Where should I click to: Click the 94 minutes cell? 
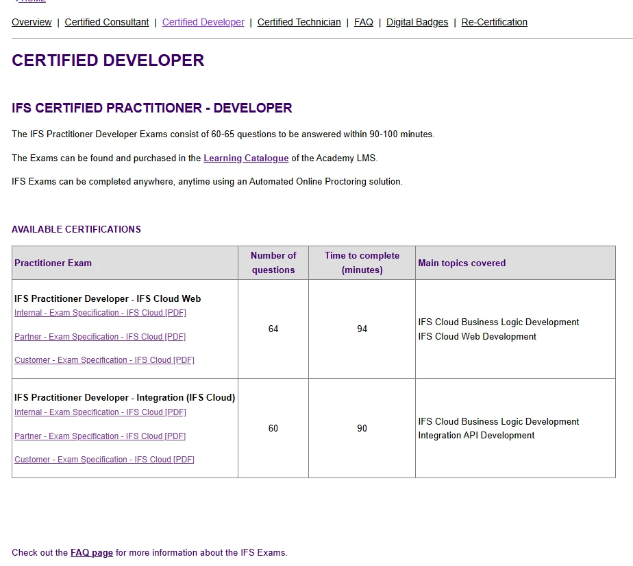362,329
